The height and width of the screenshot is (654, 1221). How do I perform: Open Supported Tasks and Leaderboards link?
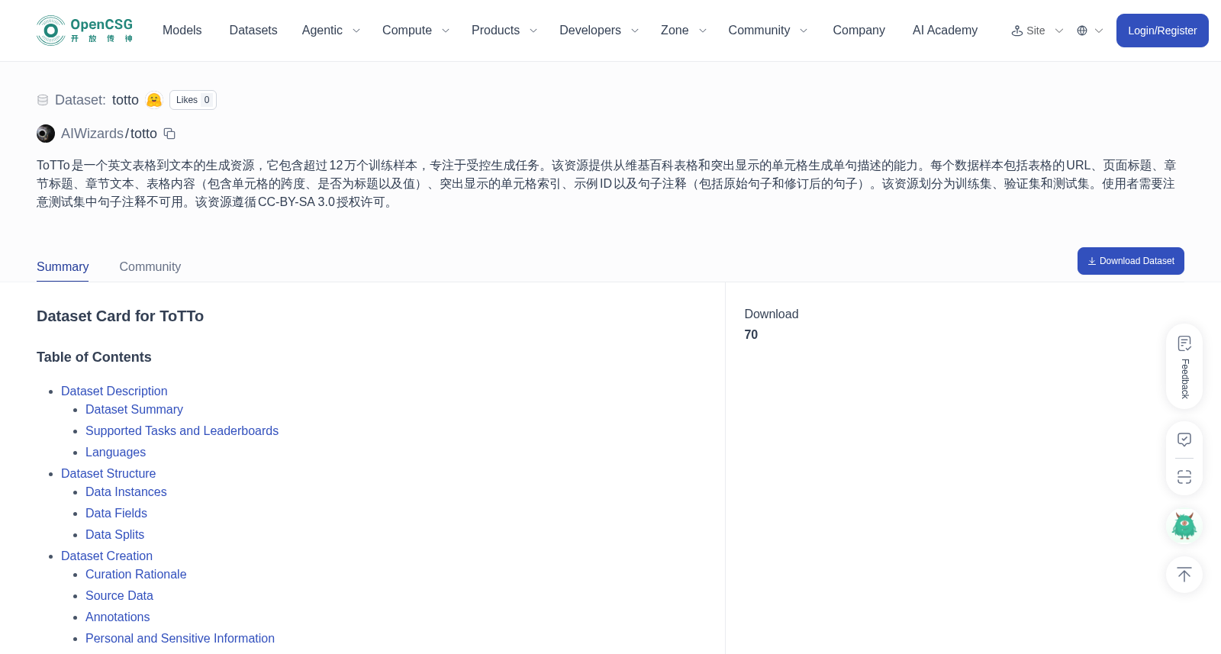click(x=182, y=430)
